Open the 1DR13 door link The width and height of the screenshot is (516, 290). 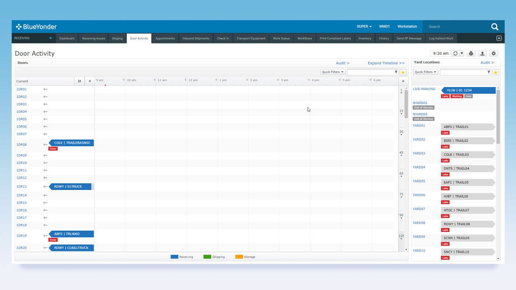point(21,186)
